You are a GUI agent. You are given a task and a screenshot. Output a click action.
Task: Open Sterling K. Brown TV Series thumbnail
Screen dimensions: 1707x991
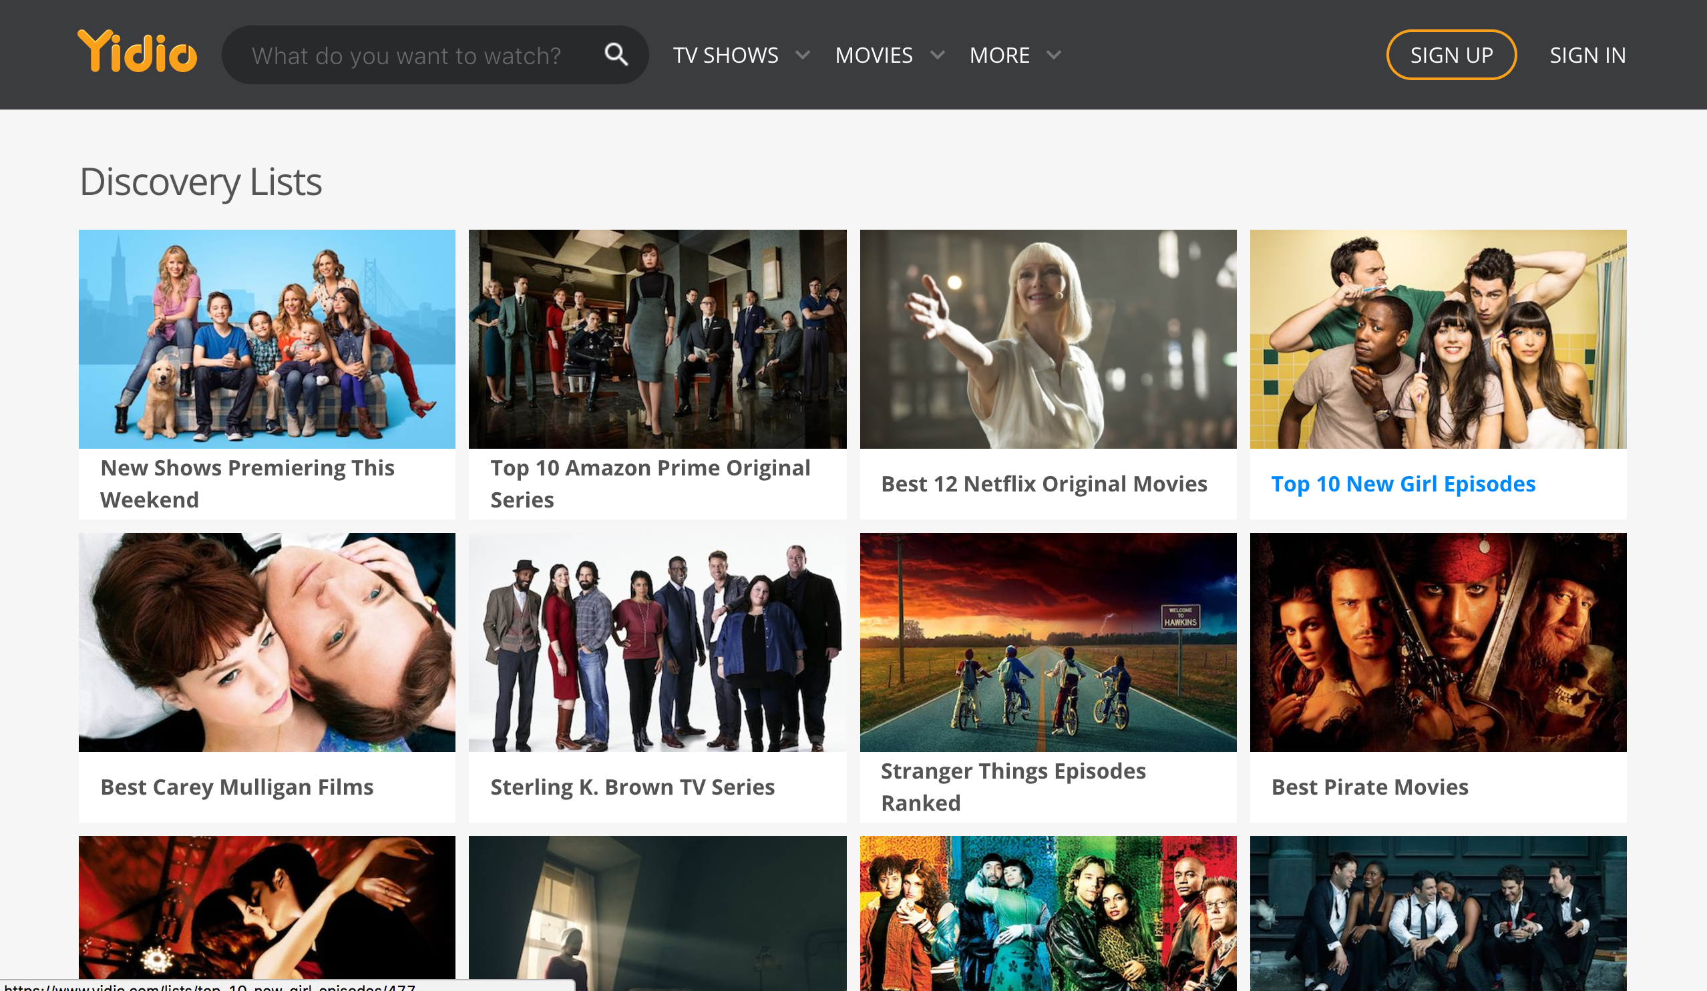pos(657,642)
